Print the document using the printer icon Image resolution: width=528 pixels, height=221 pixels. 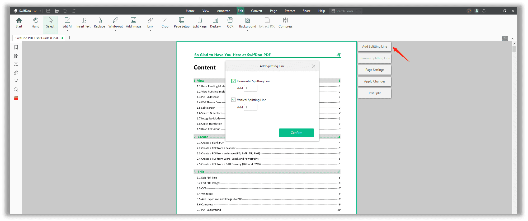[57, 11]
